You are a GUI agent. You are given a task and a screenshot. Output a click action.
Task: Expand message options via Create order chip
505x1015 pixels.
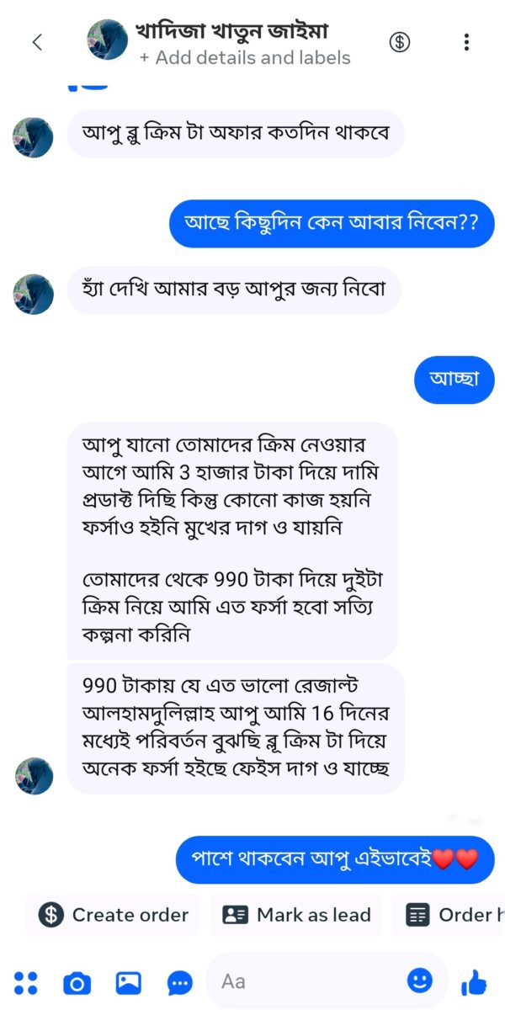coord(112,915)
